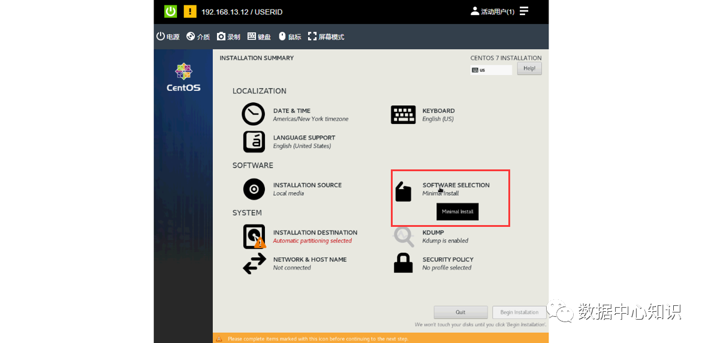Click the "English (US)" keyboard text
The height and width of the screenshot is (343, 705).
pos(438,120)
